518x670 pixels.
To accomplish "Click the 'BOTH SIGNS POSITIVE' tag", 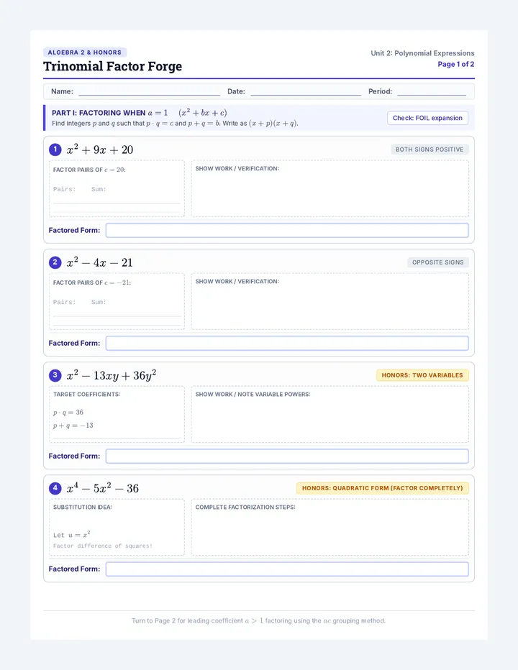I will (x=430, y=150).
